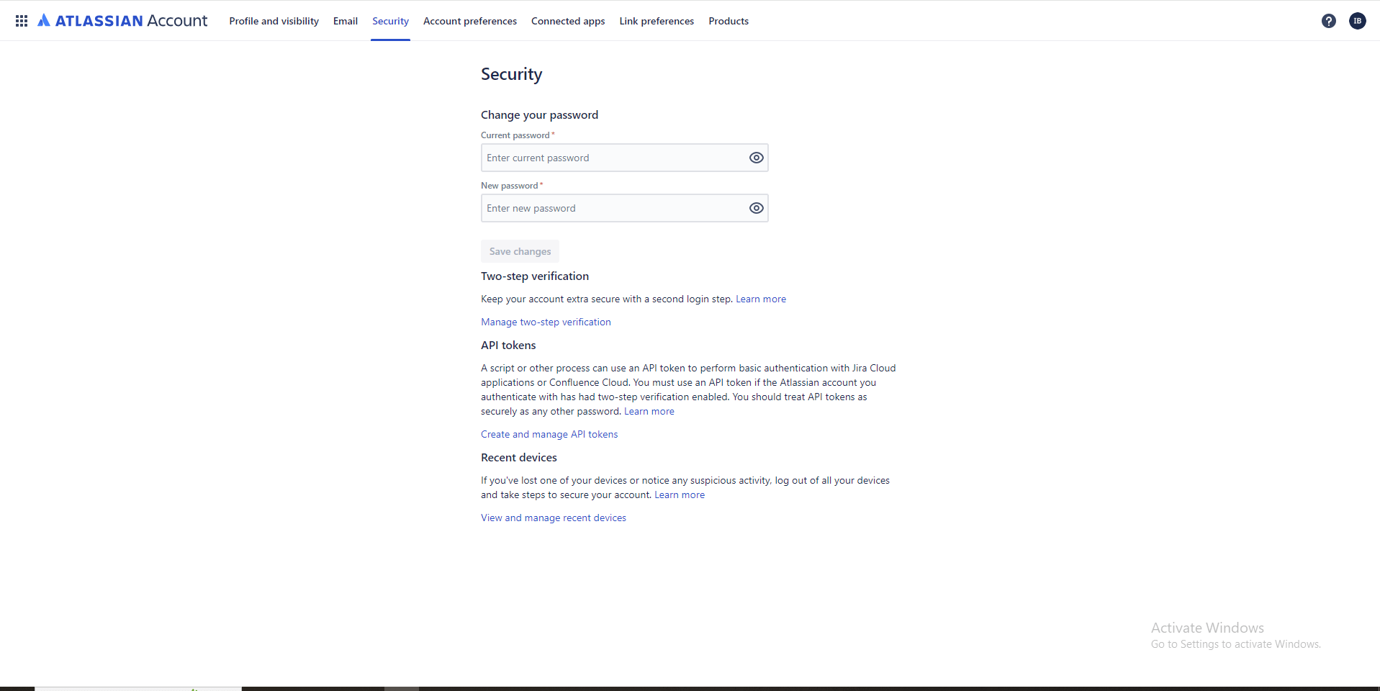Click Learn more about API tokens
The height and width of the screenshot is (691, 1380).
[x=649, y=411]
